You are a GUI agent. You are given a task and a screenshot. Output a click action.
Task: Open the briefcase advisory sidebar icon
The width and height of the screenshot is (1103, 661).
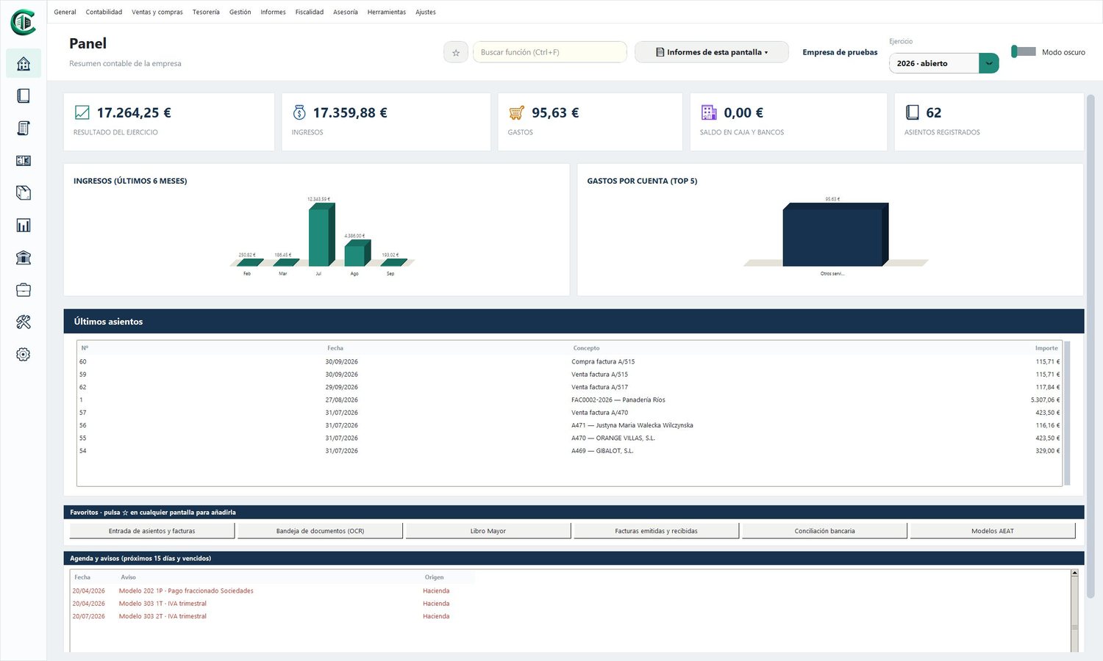pos(24,290)
